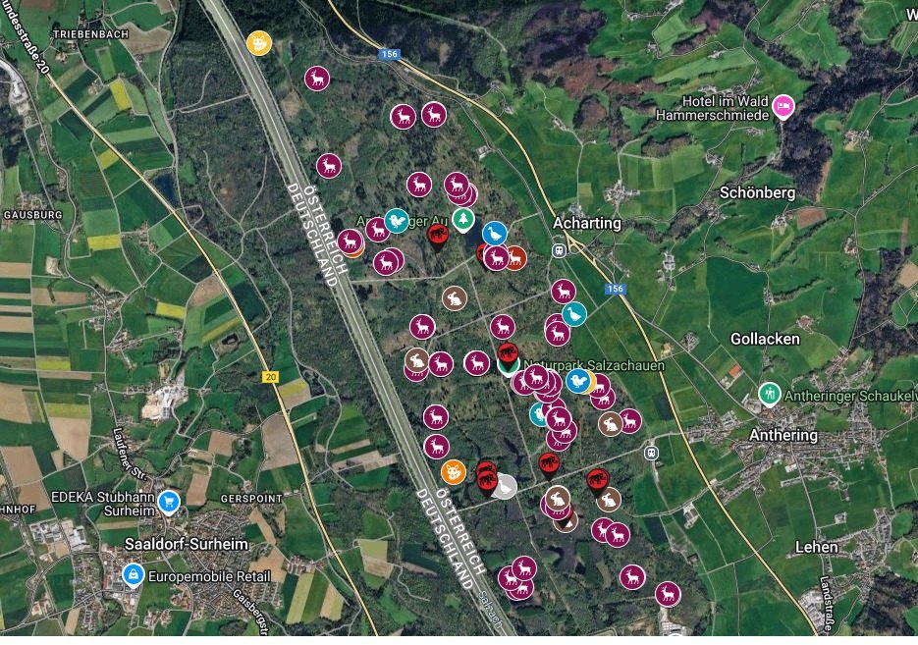Open the Naturpark Salzachauen label
Viewport: 918px width, 645px height.
tap(594, 366)
